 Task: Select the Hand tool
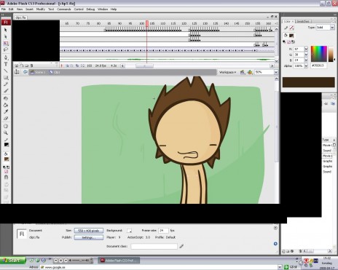point(6,126)
